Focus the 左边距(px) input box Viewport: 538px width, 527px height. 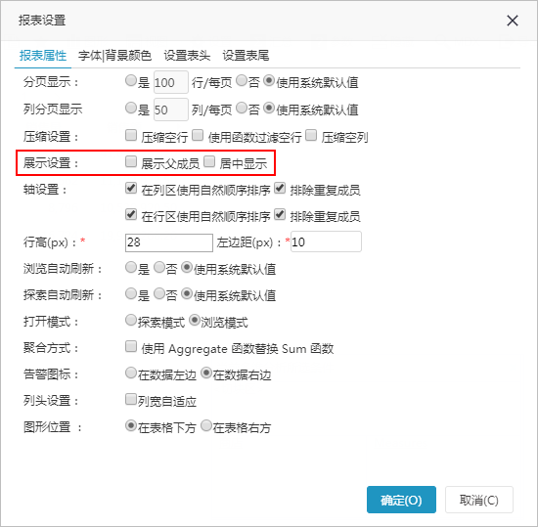326,242
